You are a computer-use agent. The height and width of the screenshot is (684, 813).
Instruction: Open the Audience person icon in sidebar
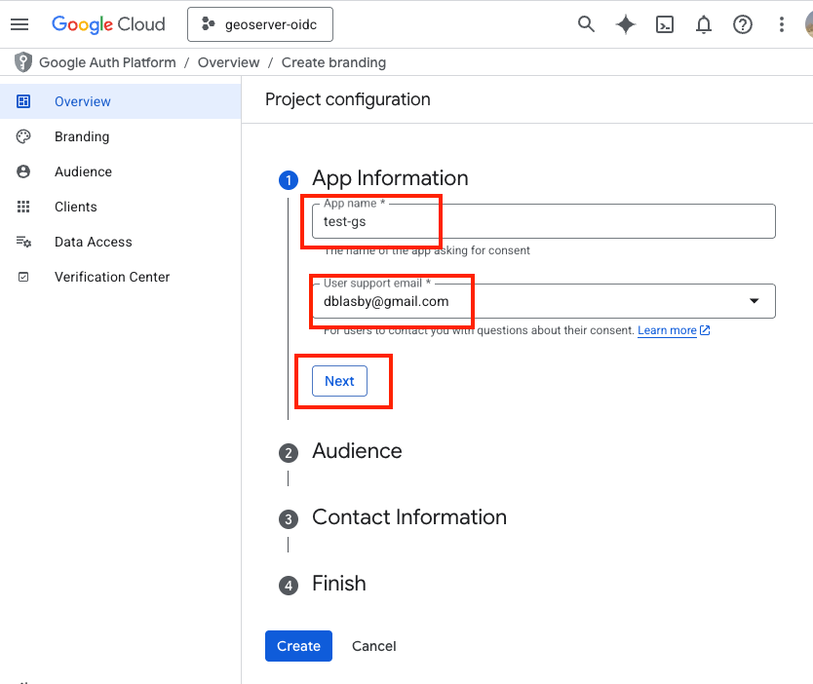click(23, 171)
